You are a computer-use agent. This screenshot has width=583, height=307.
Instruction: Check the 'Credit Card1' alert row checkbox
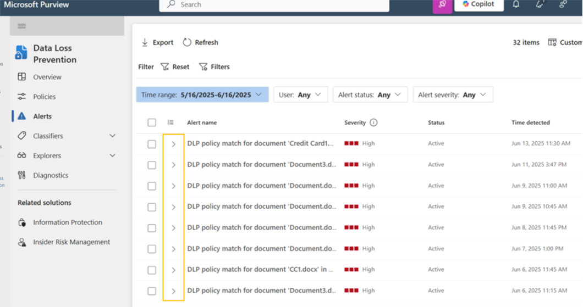[x=152, y=144]
